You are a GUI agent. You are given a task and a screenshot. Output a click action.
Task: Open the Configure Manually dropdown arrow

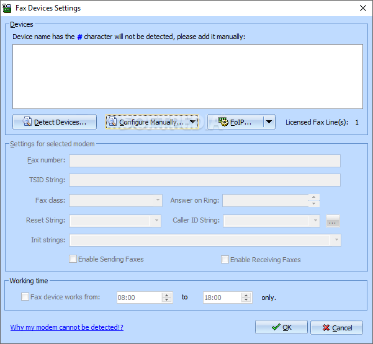192,122
